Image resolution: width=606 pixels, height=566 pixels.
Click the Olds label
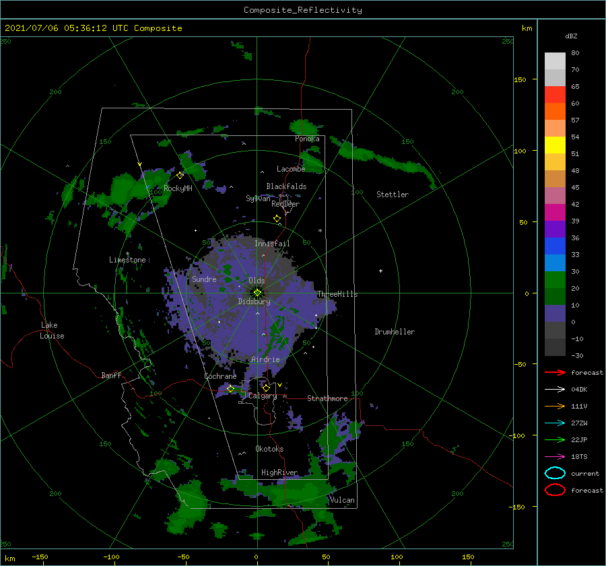257,281
